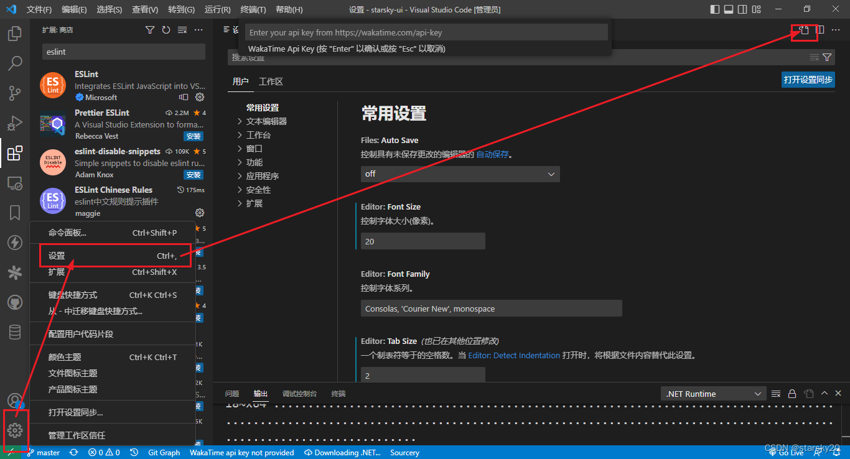
Task: Maximize the panel with the chevron toggle
Action: pos(824,393)
